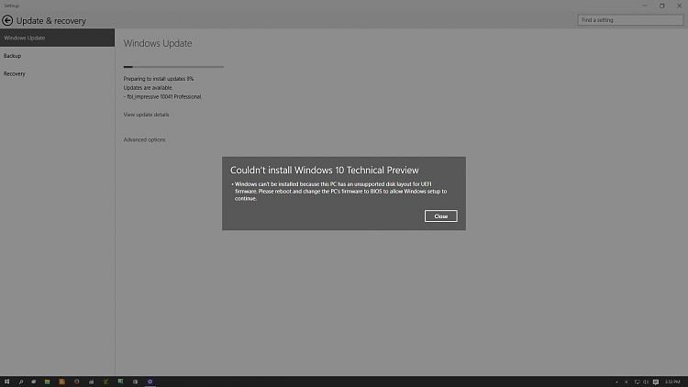This screenshot has height=387, width=688.
Task: Open the Backup section in the sidebar
Action: (x=57, y=56)
